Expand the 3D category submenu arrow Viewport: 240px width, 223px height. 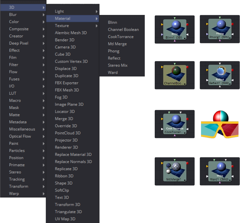click(44, 8)
